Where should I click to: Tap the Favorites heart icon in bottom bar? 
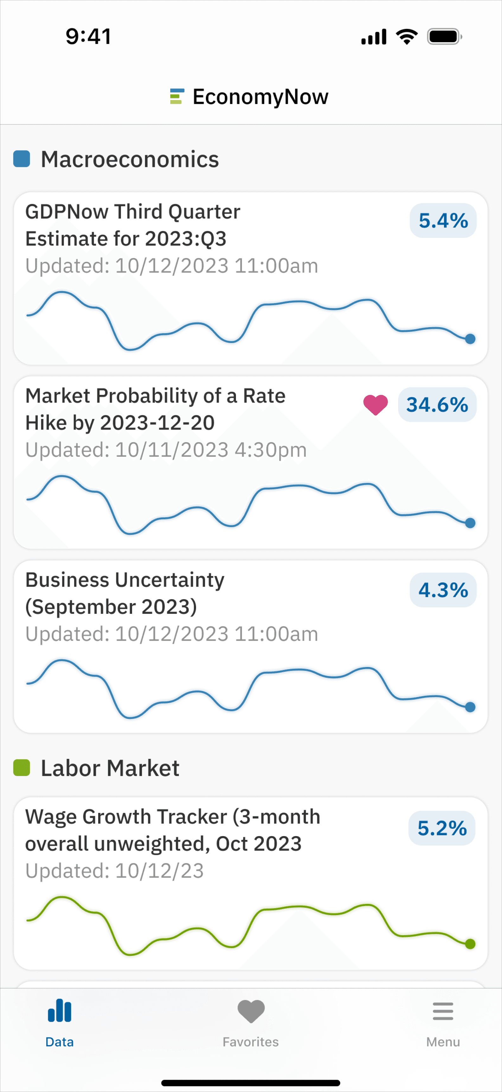coord(251,1011)
